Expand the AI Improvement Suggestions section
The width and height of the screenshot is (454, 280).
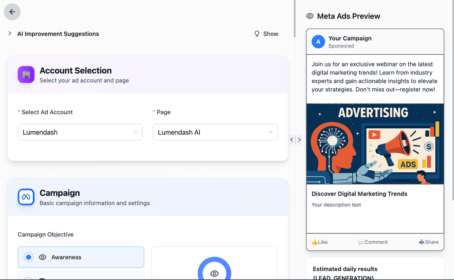pyautogui.click(x=10, y=34)
